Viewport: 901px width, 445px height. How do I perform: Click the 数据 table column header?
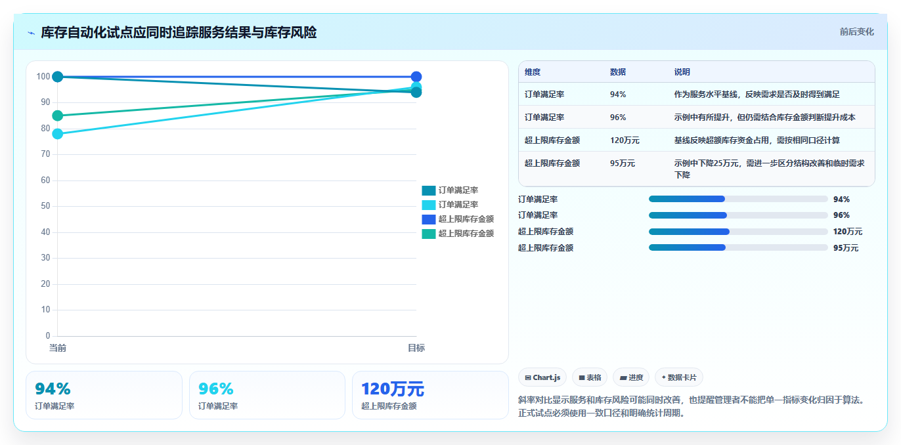click(x=618, y=72)
